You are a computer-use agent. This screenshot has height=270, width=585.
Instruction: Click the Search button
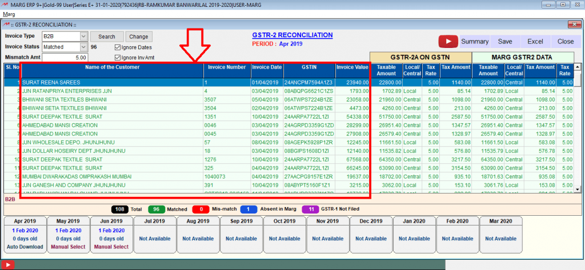(107, 37)
